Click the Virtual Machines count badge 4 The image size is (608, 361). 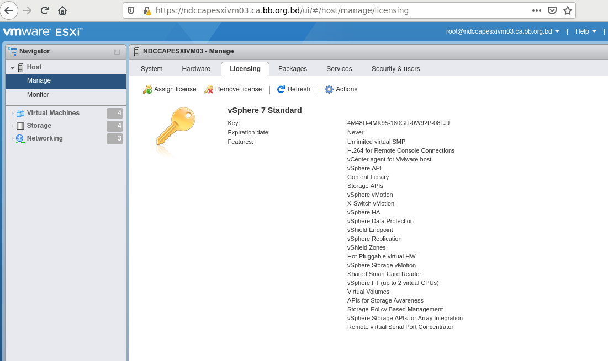115,113
